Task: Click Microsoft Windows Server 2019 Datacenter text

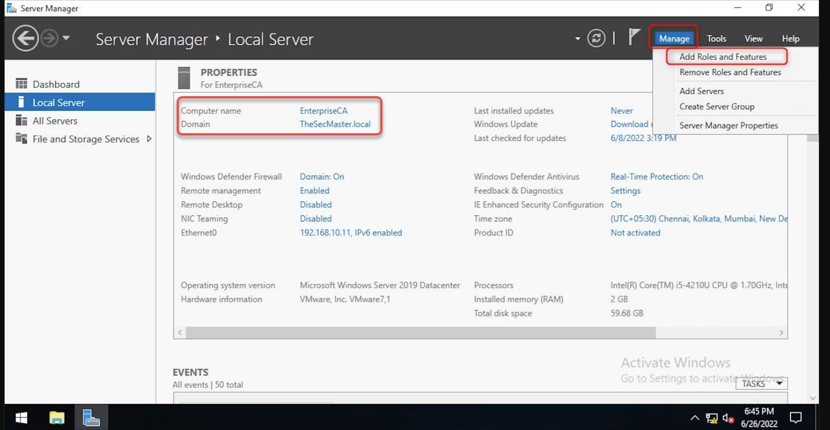Action: (379, 286)
